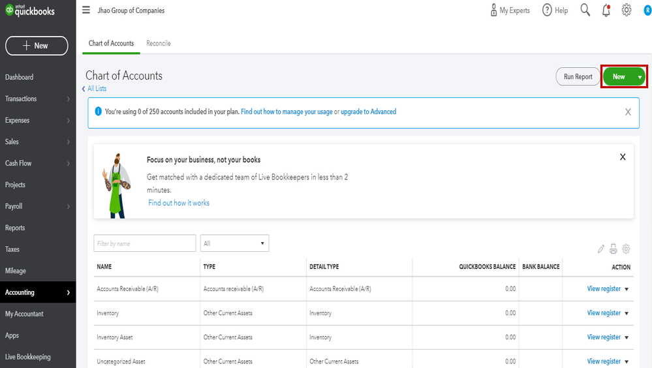Screen dimensions: 652x368
Task: Click 'Jhao Group of Companies' company name
Action: point(131,10)
